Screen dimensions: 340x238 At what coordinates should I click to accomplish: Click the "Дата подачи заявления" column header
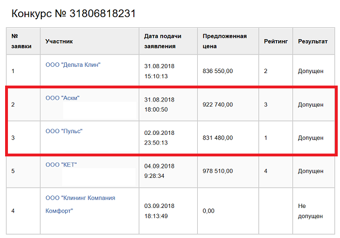(x=160, y=41)
